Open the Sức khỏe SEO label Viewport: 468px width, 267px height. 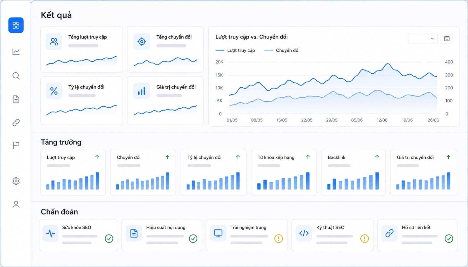point(77,227)
